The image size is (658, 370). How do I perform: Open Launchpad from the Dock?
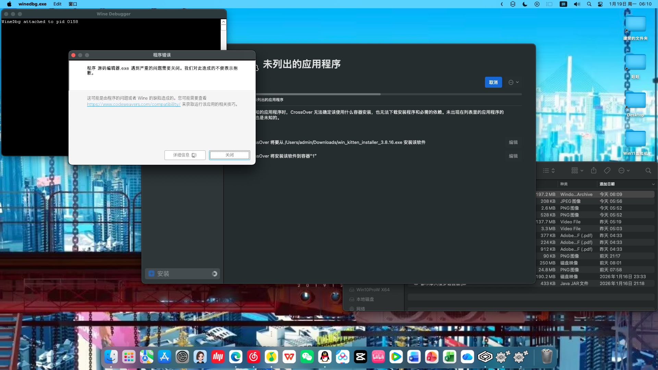(129, 357)
